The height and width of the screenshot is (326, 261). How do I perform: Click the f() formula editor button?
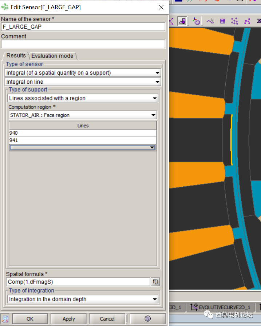click(x=155, y=282)
